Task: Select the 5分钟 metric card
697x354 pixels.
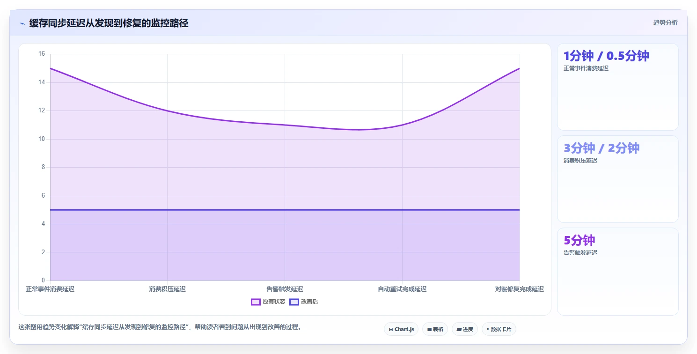Action: (x=617, y=271)
